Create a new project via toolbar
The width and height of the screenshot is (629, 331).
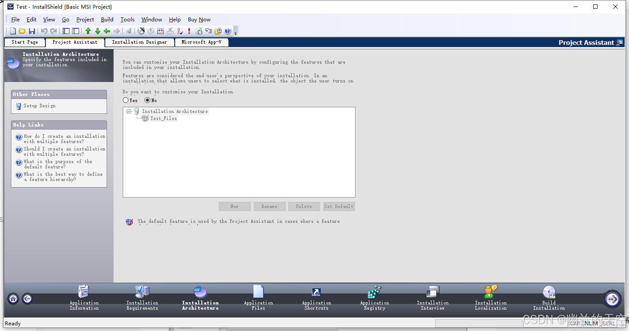click(x=13, y=31)
